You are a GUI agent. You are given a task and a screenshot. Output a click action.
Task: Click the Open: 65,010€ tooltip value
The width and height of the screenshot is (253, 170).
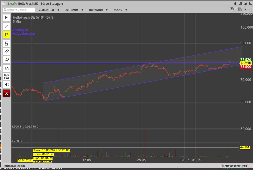(43, 154)
